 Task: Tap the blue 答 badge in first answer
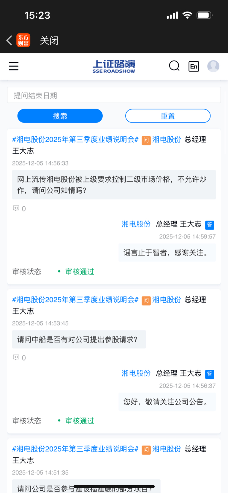click(x=210, y=225)
